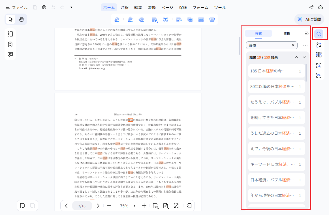Select the 検索 tab in search panel
Image resolution: width=329 pixels, height=215 pixels.
258,34
